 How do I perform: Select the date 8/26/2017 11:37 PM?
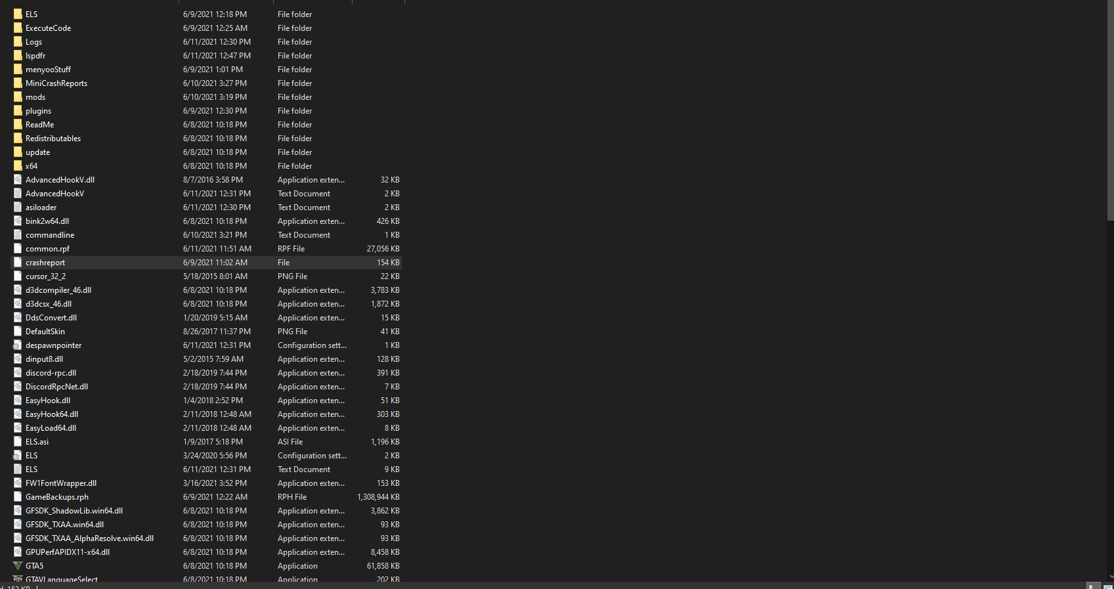[x=217, y=332]
